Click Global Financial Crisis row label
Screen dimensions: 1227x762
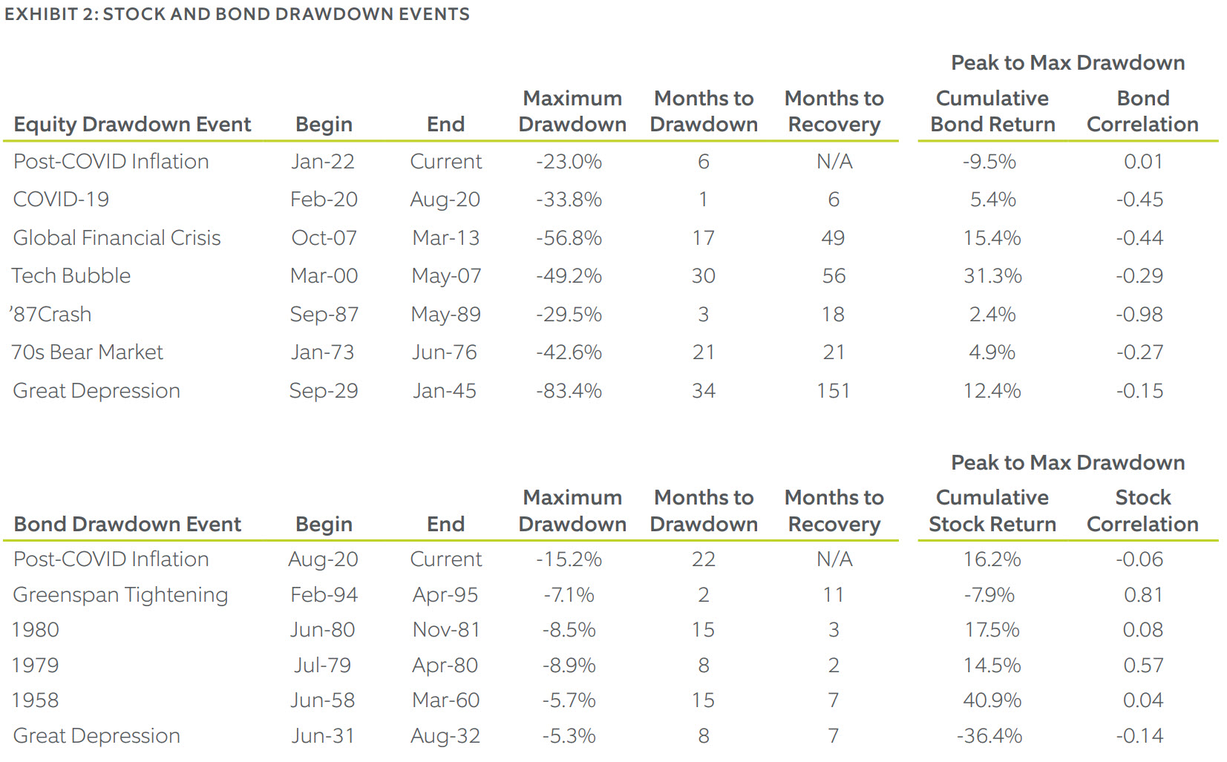[117, 237]
